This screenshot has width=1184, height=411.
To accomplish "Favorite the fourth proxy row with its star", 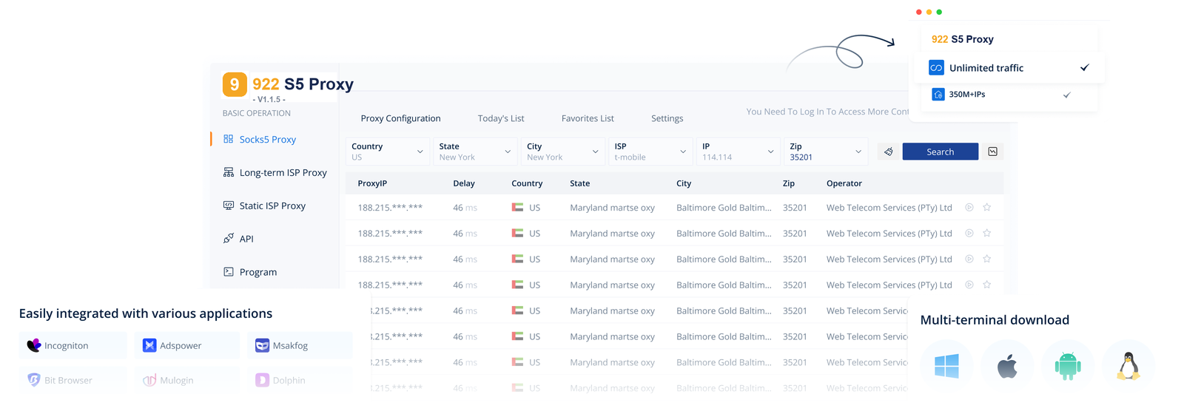I will [x=986, y=285].
